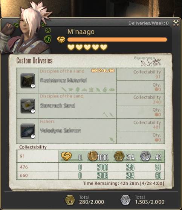Click the first heart satisfaction level icon
This screenshot has width=182, height=210.
(x=71, y=47)
